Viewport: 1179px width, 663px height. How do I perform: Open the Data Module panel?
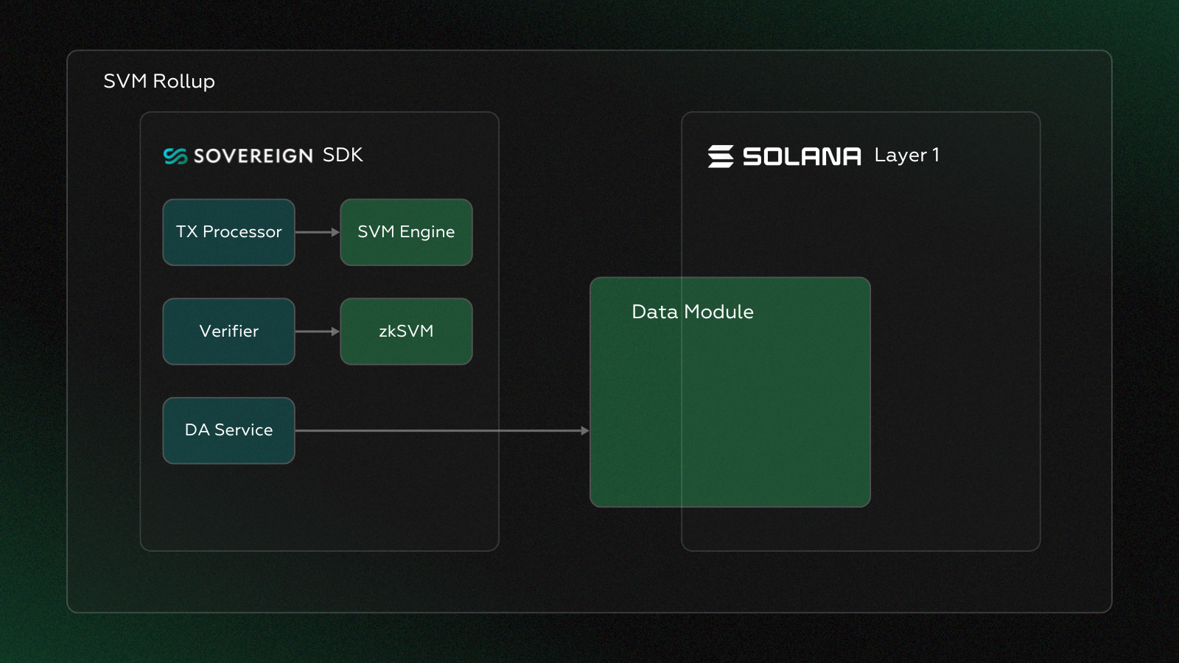coord(730,390)
